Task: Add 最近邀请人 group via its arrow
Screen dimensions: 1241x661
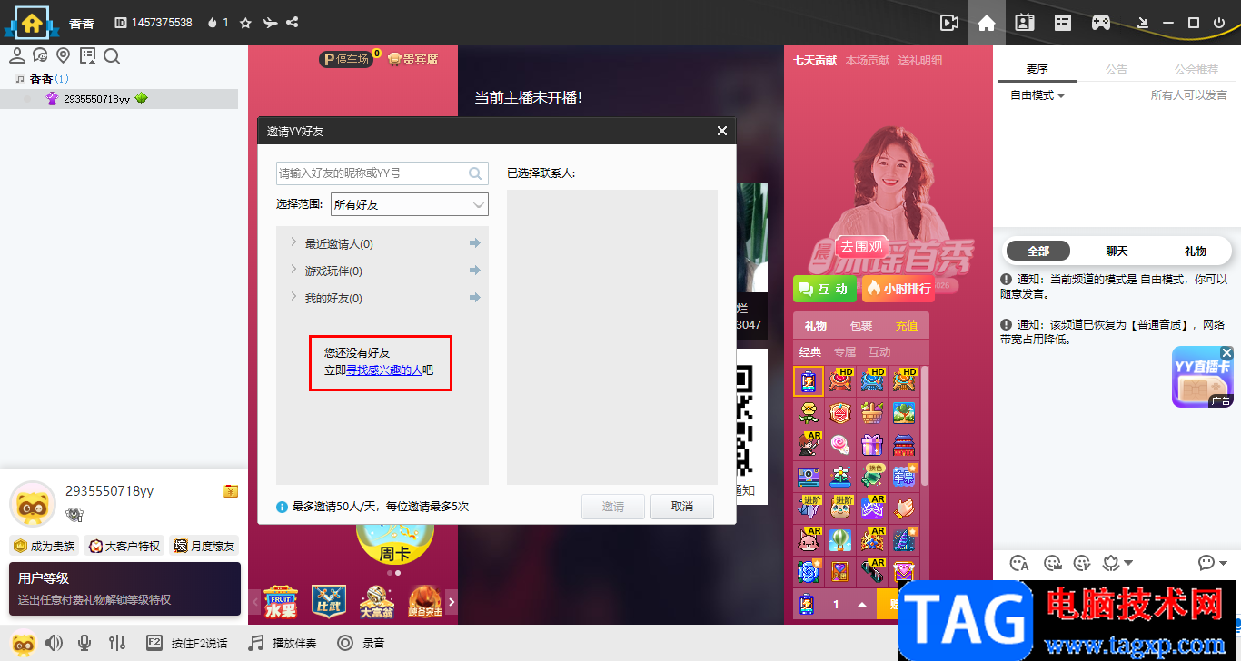Action: pyautogui.click(x=474, y=243)
